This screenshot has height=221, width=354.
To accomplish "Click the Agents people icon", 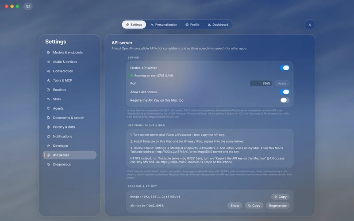I will point(48,108).
